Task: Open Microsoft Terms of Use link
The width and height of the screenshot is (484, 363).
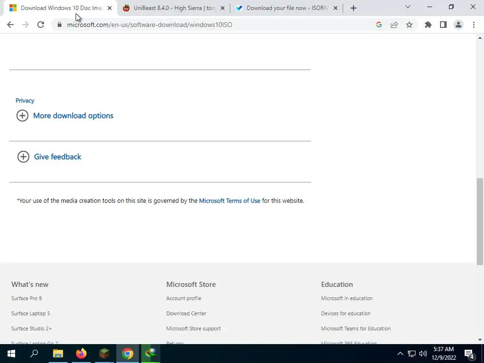Action: coord(230,200)
